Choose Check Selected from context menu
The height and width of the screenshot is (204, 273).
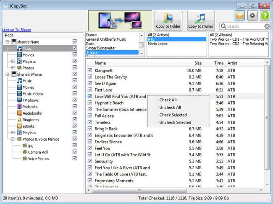click(173, 115)
